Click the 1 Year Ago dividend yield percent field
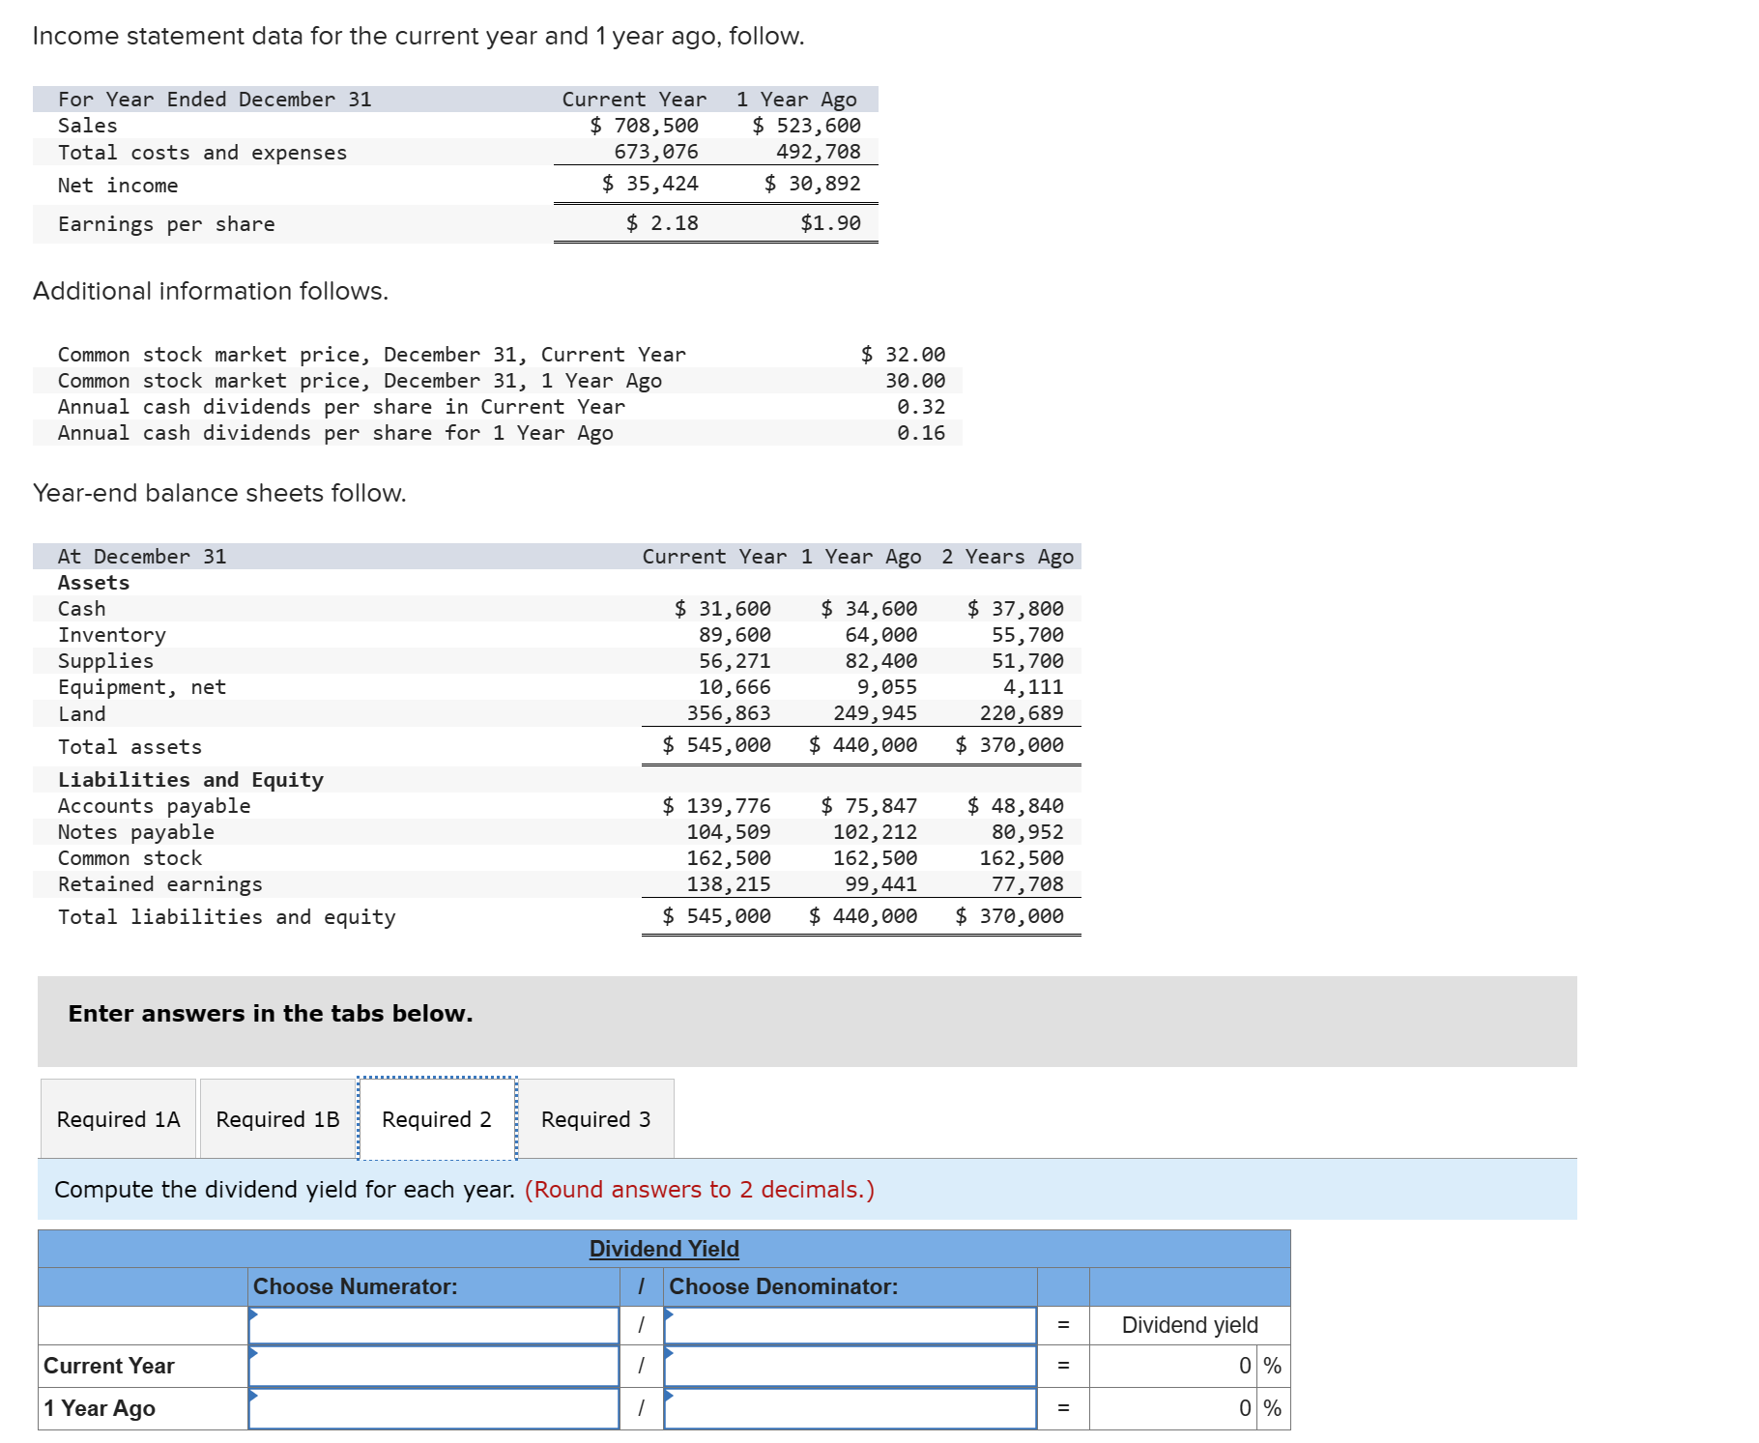The width and height of the screenshot is (1759, 1443). (1174, 1408)
